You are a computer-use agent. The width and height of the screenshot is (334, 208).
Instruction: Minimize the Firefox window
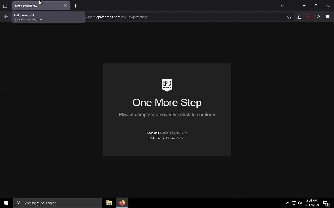pyautogui.click(x=304, y=6)
